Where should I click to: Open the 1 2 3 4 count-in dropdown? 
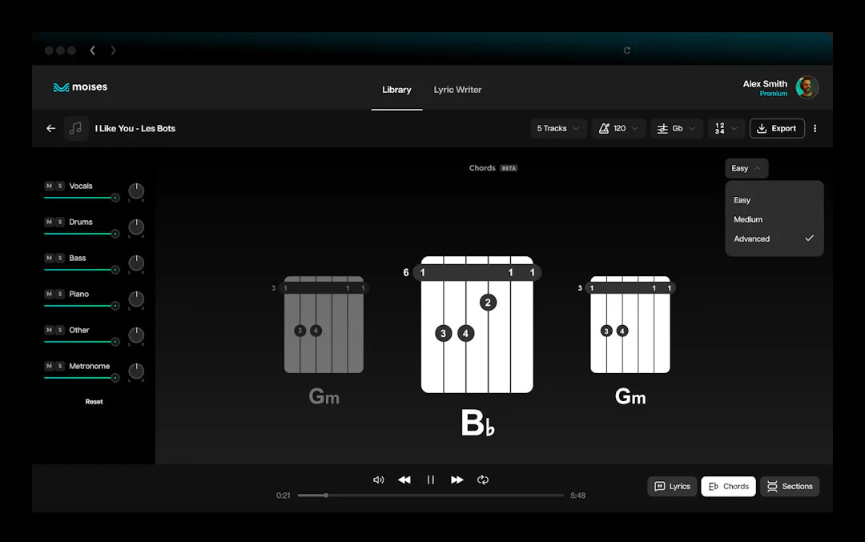[726, 128]
